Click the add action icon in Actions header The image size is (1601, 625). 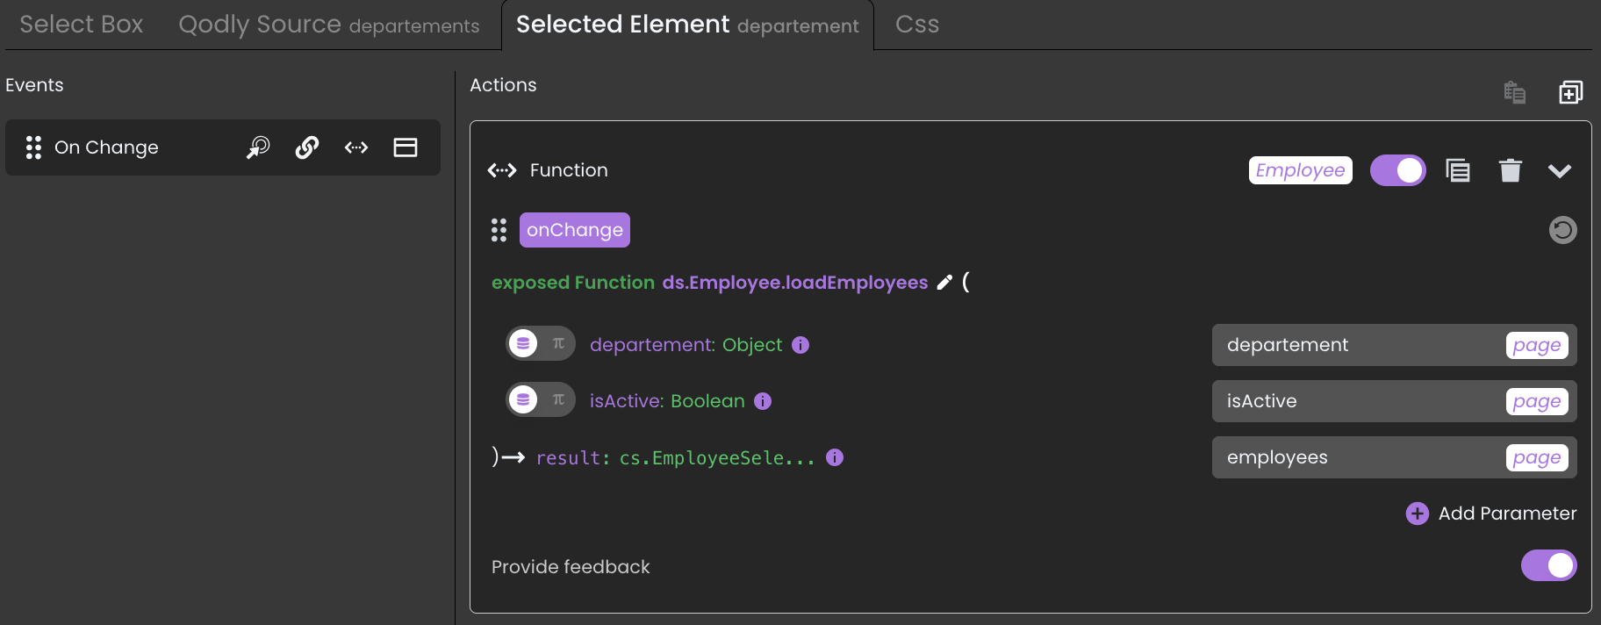tap(1570, 92)
